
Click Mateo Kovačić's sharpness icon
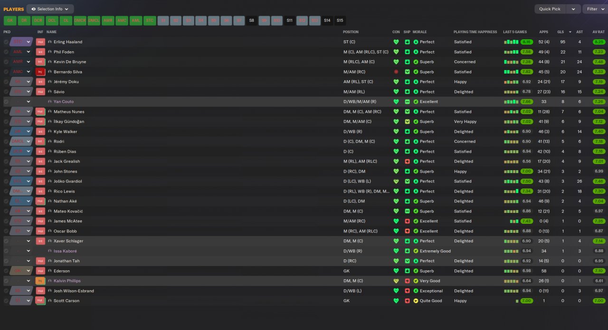(407, 211)
